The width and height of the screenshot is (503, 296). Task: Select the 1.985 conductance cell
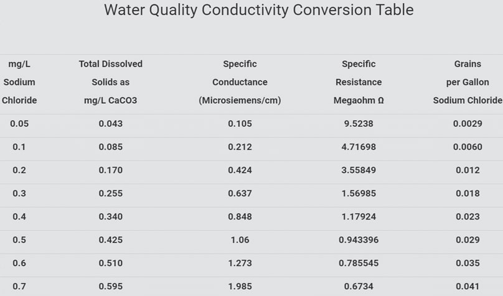click(x=240, y=287)
